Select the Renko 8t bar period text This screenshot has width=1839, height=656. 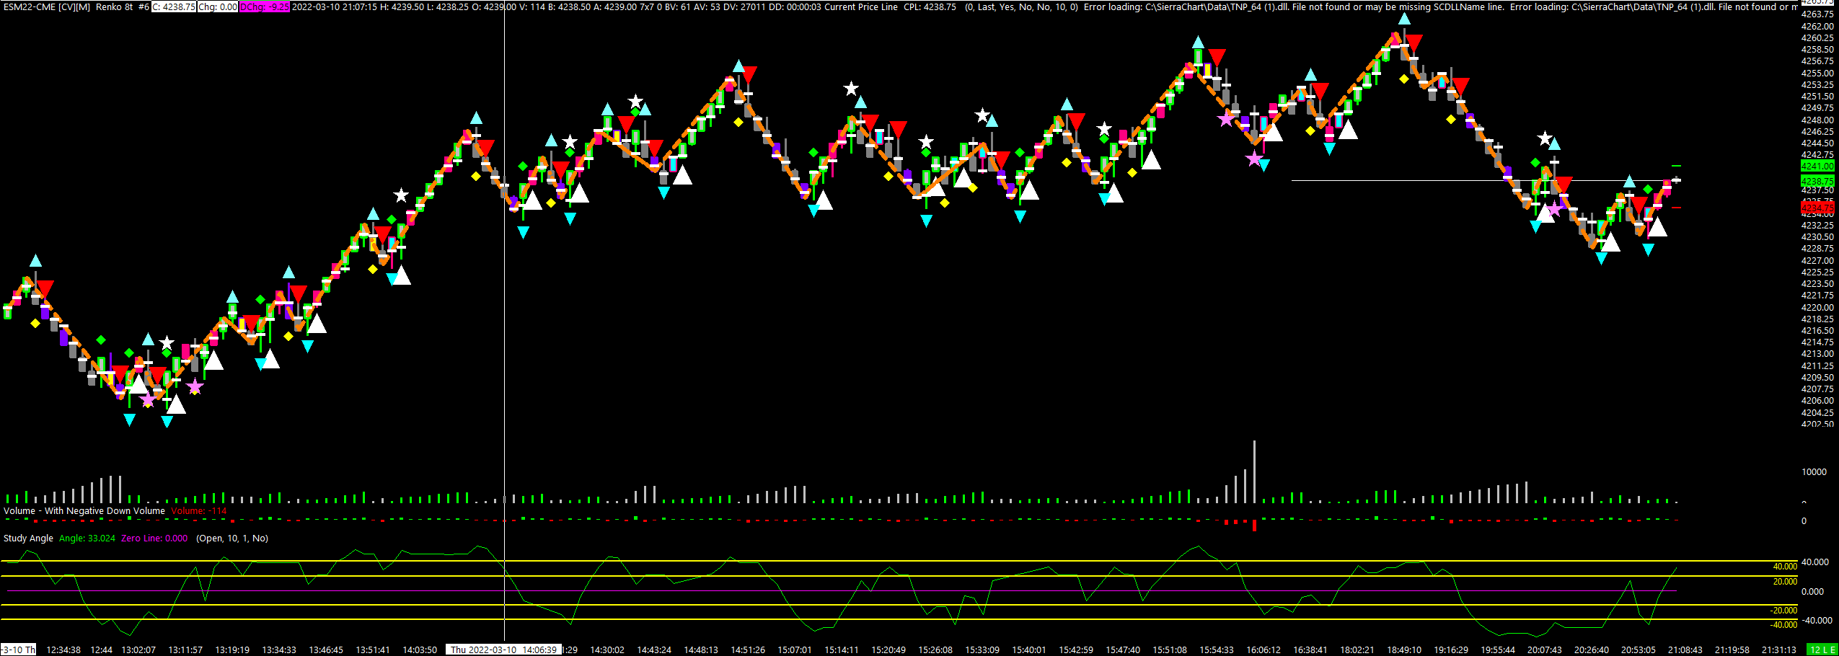coord(115,7)
